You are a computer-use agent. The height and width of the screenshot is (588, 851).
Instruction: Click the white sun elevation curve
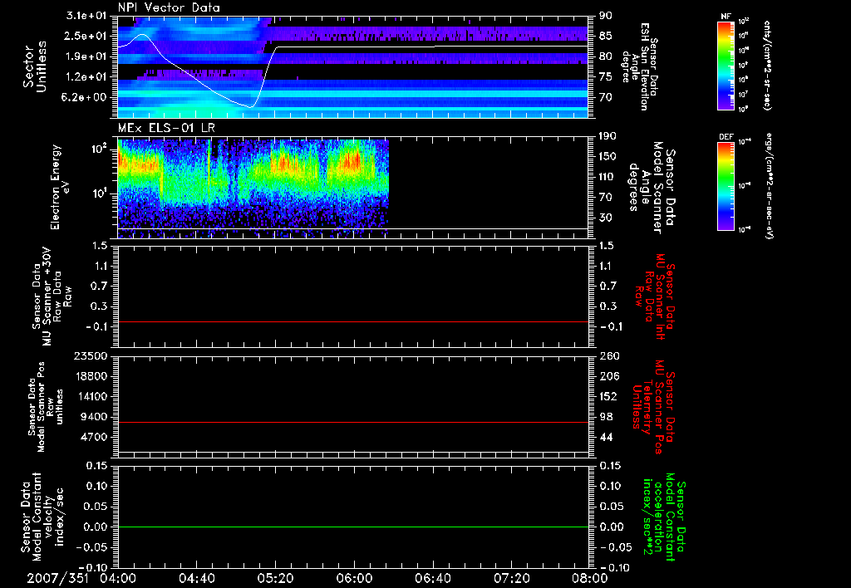click(434, 47)
